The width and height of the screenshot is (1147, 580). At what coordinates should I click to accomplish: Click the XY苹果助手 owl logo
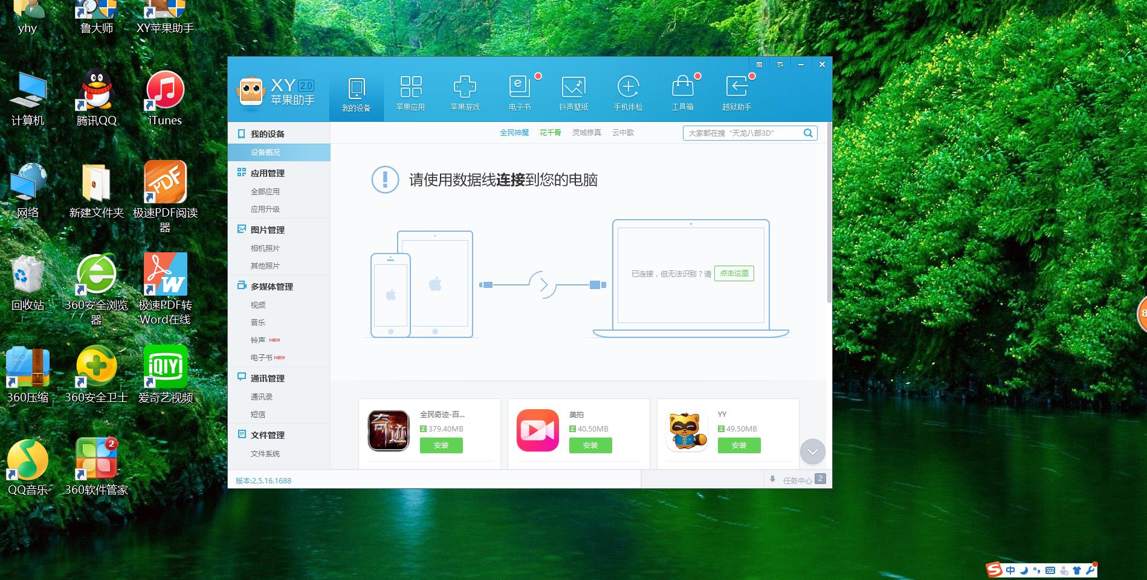[250, 93]
